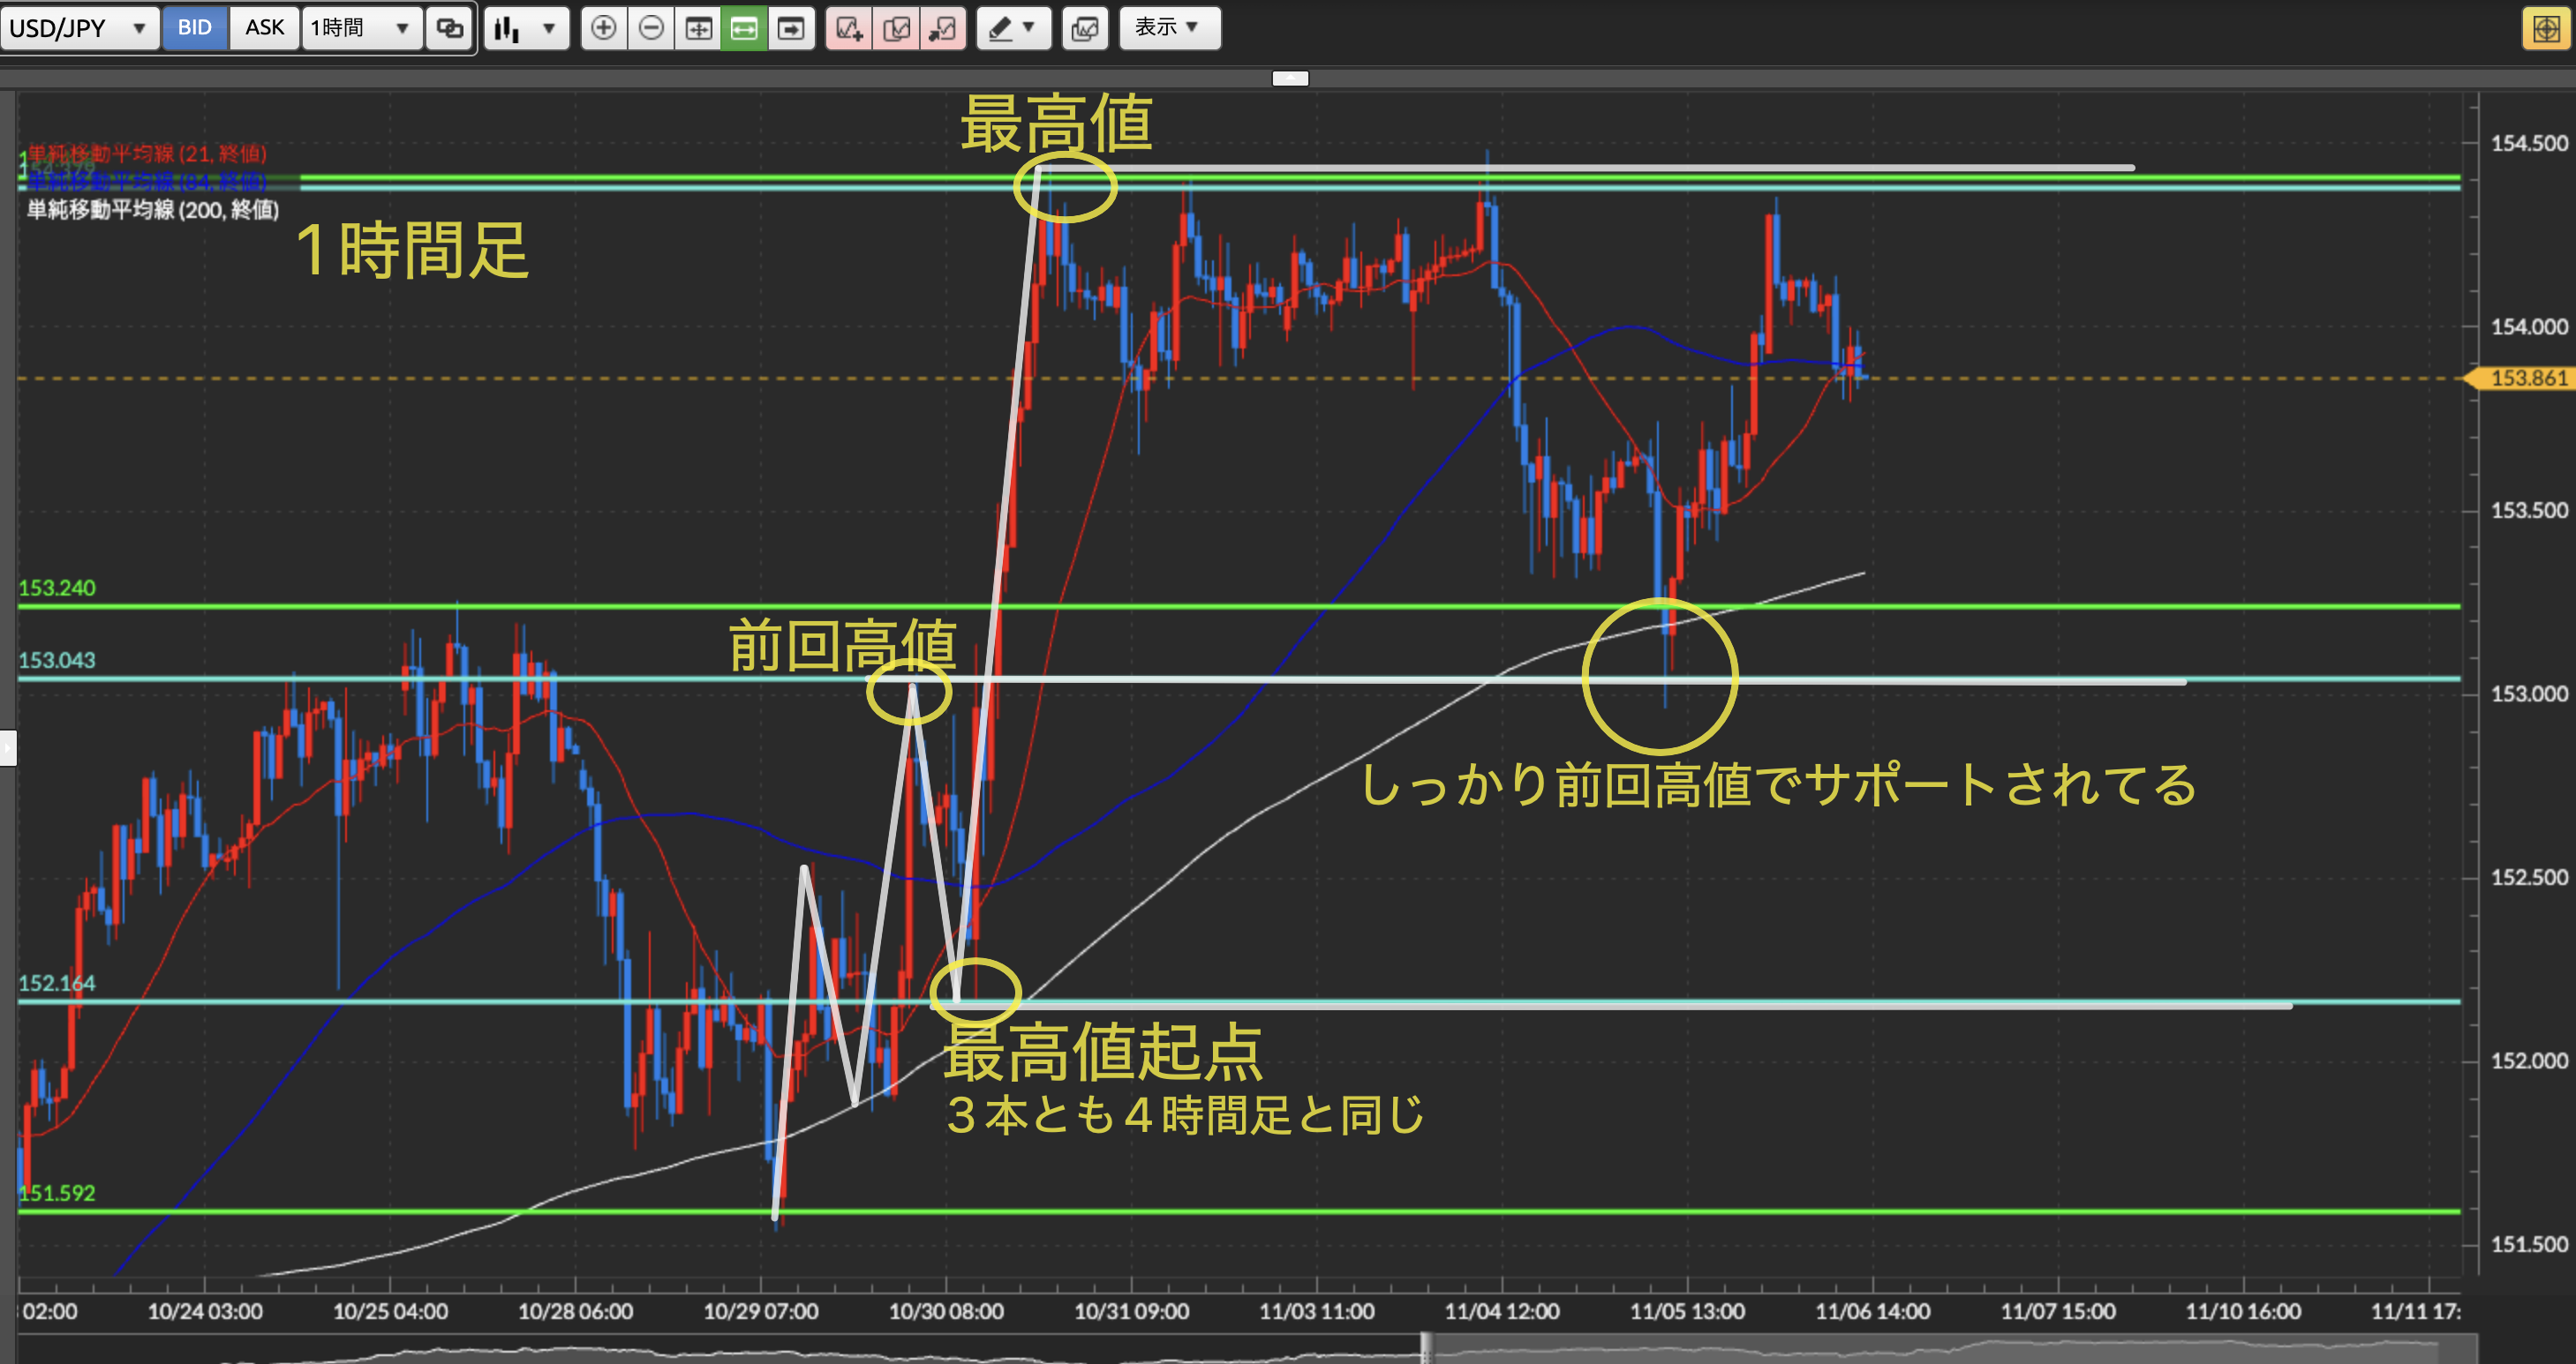Click the zoom out minus icon

click(651, 28)
